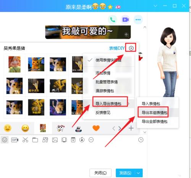Click the 关闭(C) button
This screenshot has width=191, height=178.
coord(100,173)
